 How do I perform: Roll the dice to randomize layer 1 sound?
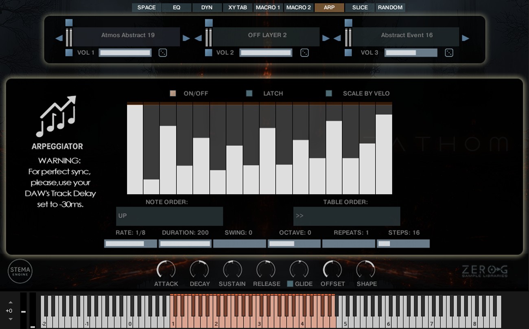point(163,53)
